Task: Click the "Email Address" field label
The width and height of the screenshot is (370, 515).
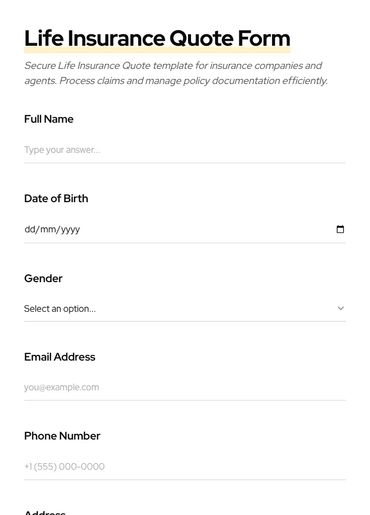Action: pyautogui.click(x=59, y=357)
